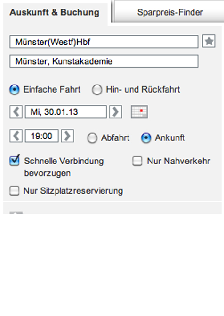Choose Hin- und Rückfahrt option

[97, 90]
